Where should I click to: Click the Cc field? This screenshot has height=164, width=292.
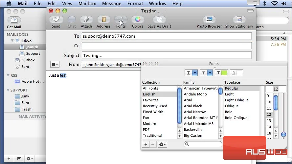coord(167,46)
